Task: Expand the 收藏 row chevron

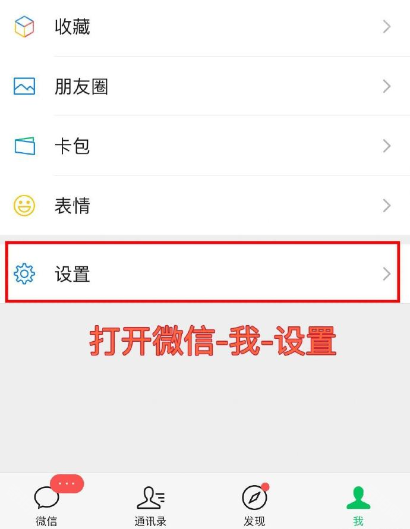Action: [x=387, y=27]
